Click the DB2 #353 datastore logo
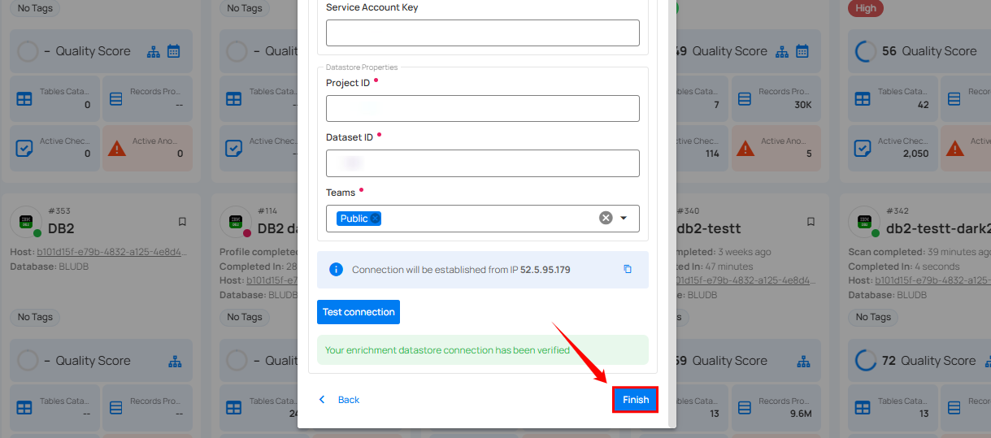 (x=26, y=222)
